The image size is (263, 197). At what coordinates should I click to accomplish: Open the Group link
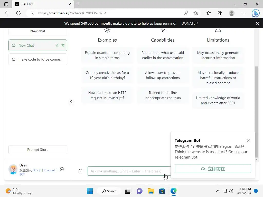point(37,170)
